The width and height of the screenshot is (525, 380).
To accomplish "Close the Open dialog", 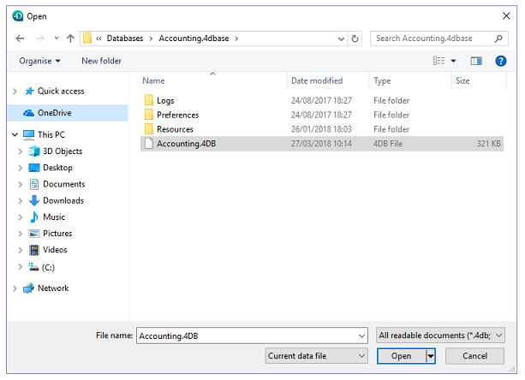I will click(506, 15).
